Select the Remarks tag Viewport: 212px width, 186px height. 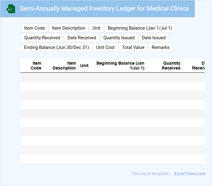(160, 47)
